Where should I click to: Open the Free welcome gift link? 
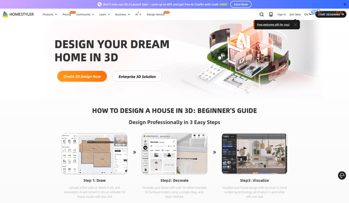point(273,25)
